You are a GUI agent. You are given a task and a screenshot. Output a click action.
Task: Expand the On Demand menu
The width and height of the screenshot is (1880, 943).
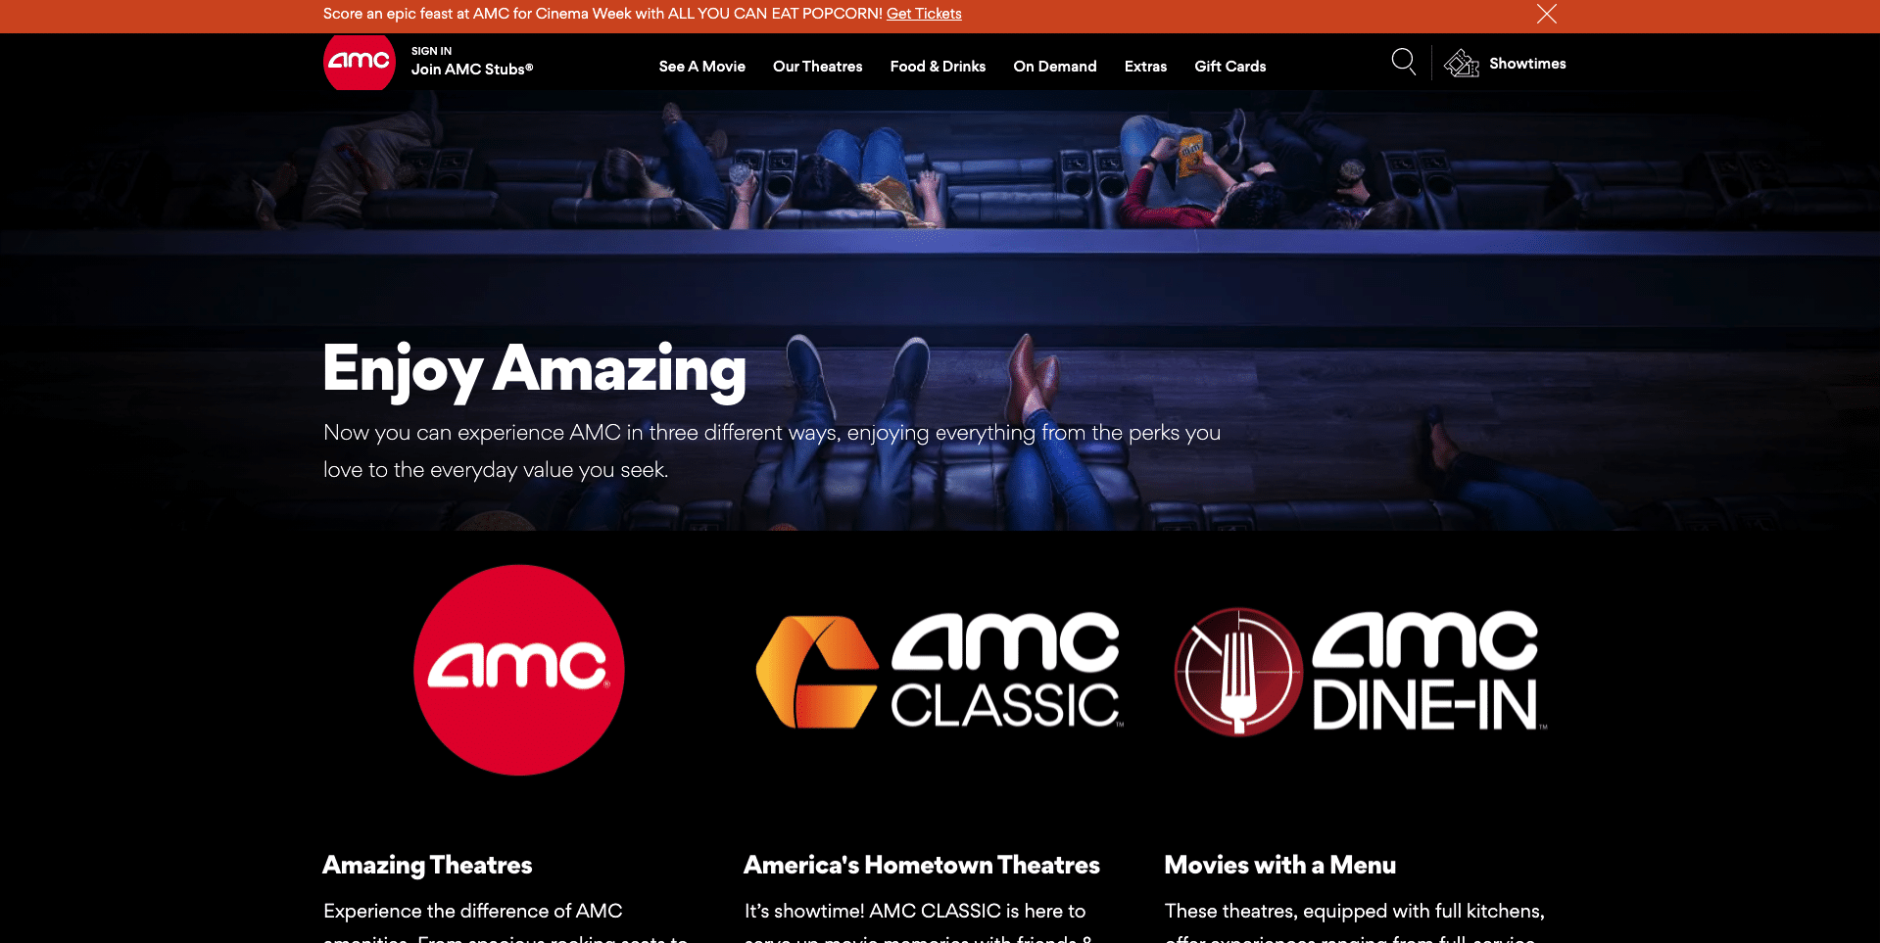click(1054, 67)
